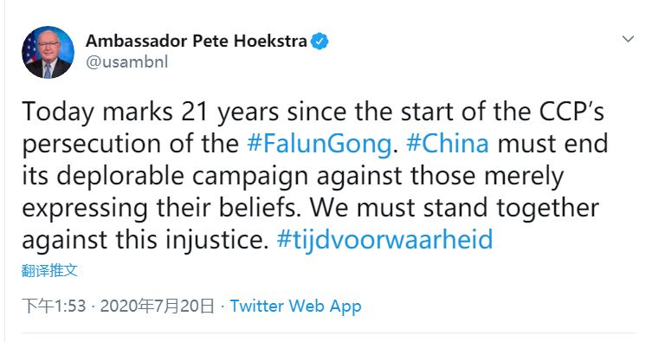
Task: Visit the @usambnl handle link
Action: pyautogui.click(x=126, y=62)
